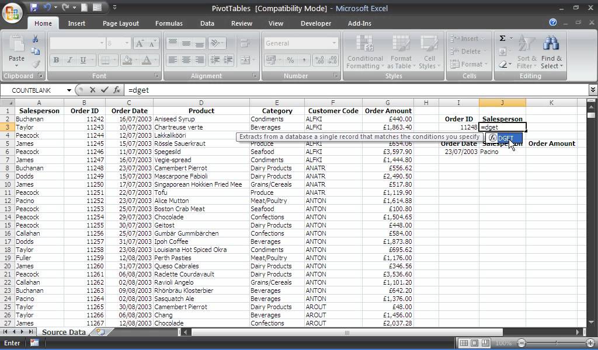Click the Cut scissors icon
Image resolution: width=598 pixels, height=350 pixels.
36,39
